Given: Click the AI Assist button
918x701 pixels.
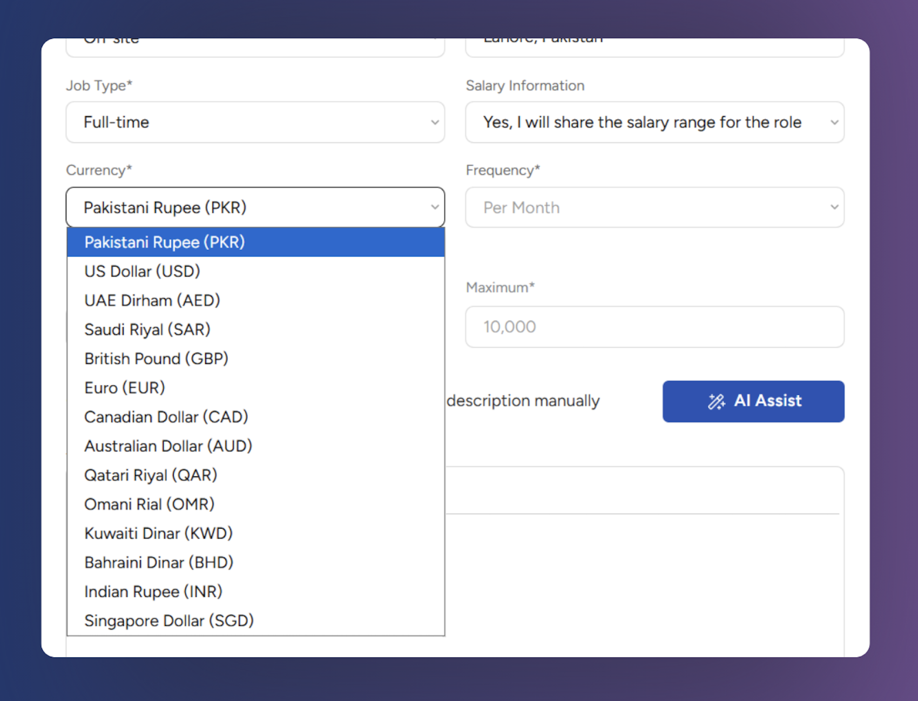Looking at the screenshot, I should (753, 401).
